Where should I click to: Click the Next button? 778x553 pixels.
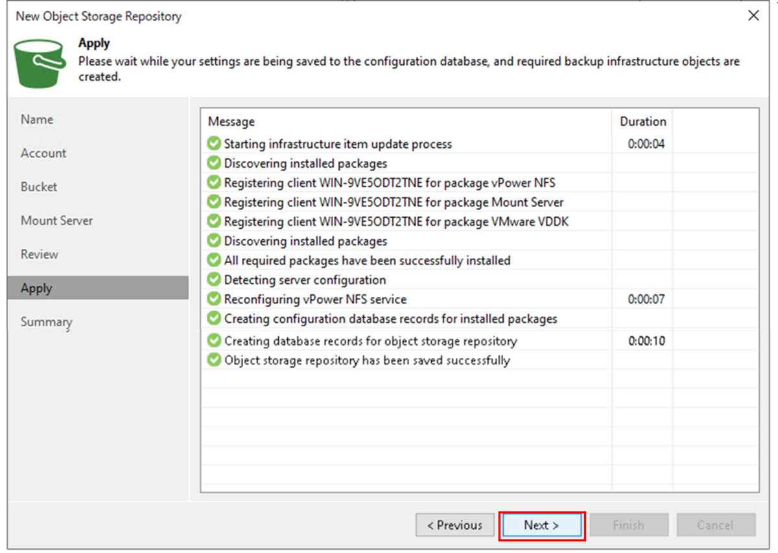542,525
